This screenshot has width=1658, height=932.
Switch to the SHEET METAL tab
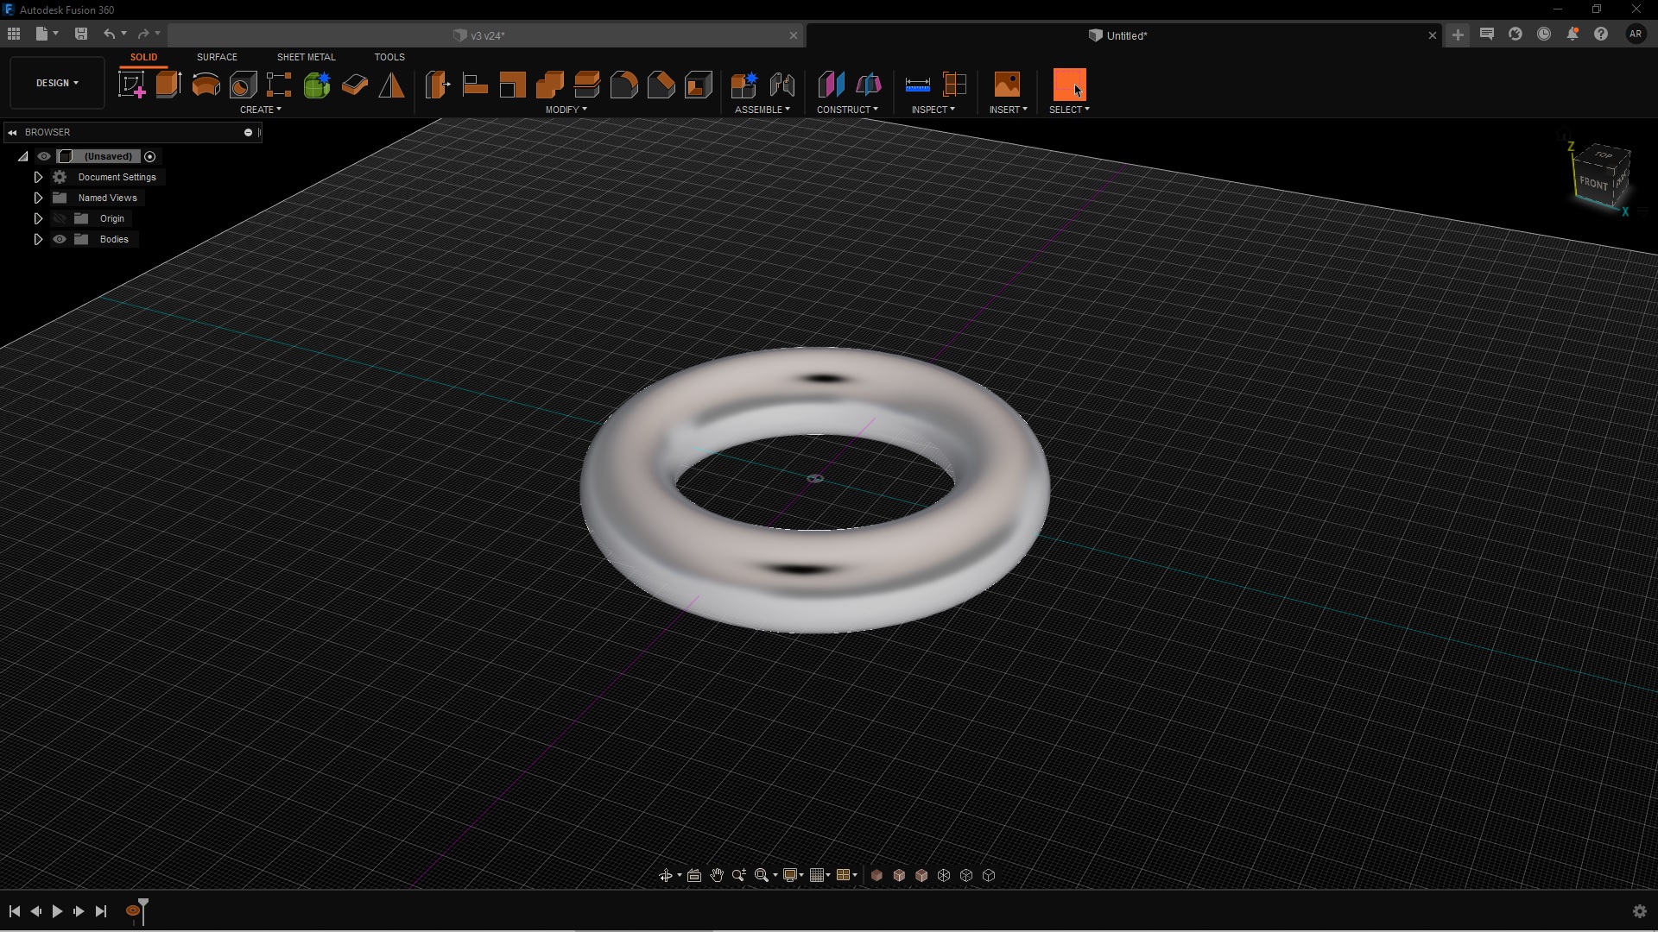point(306,57)
